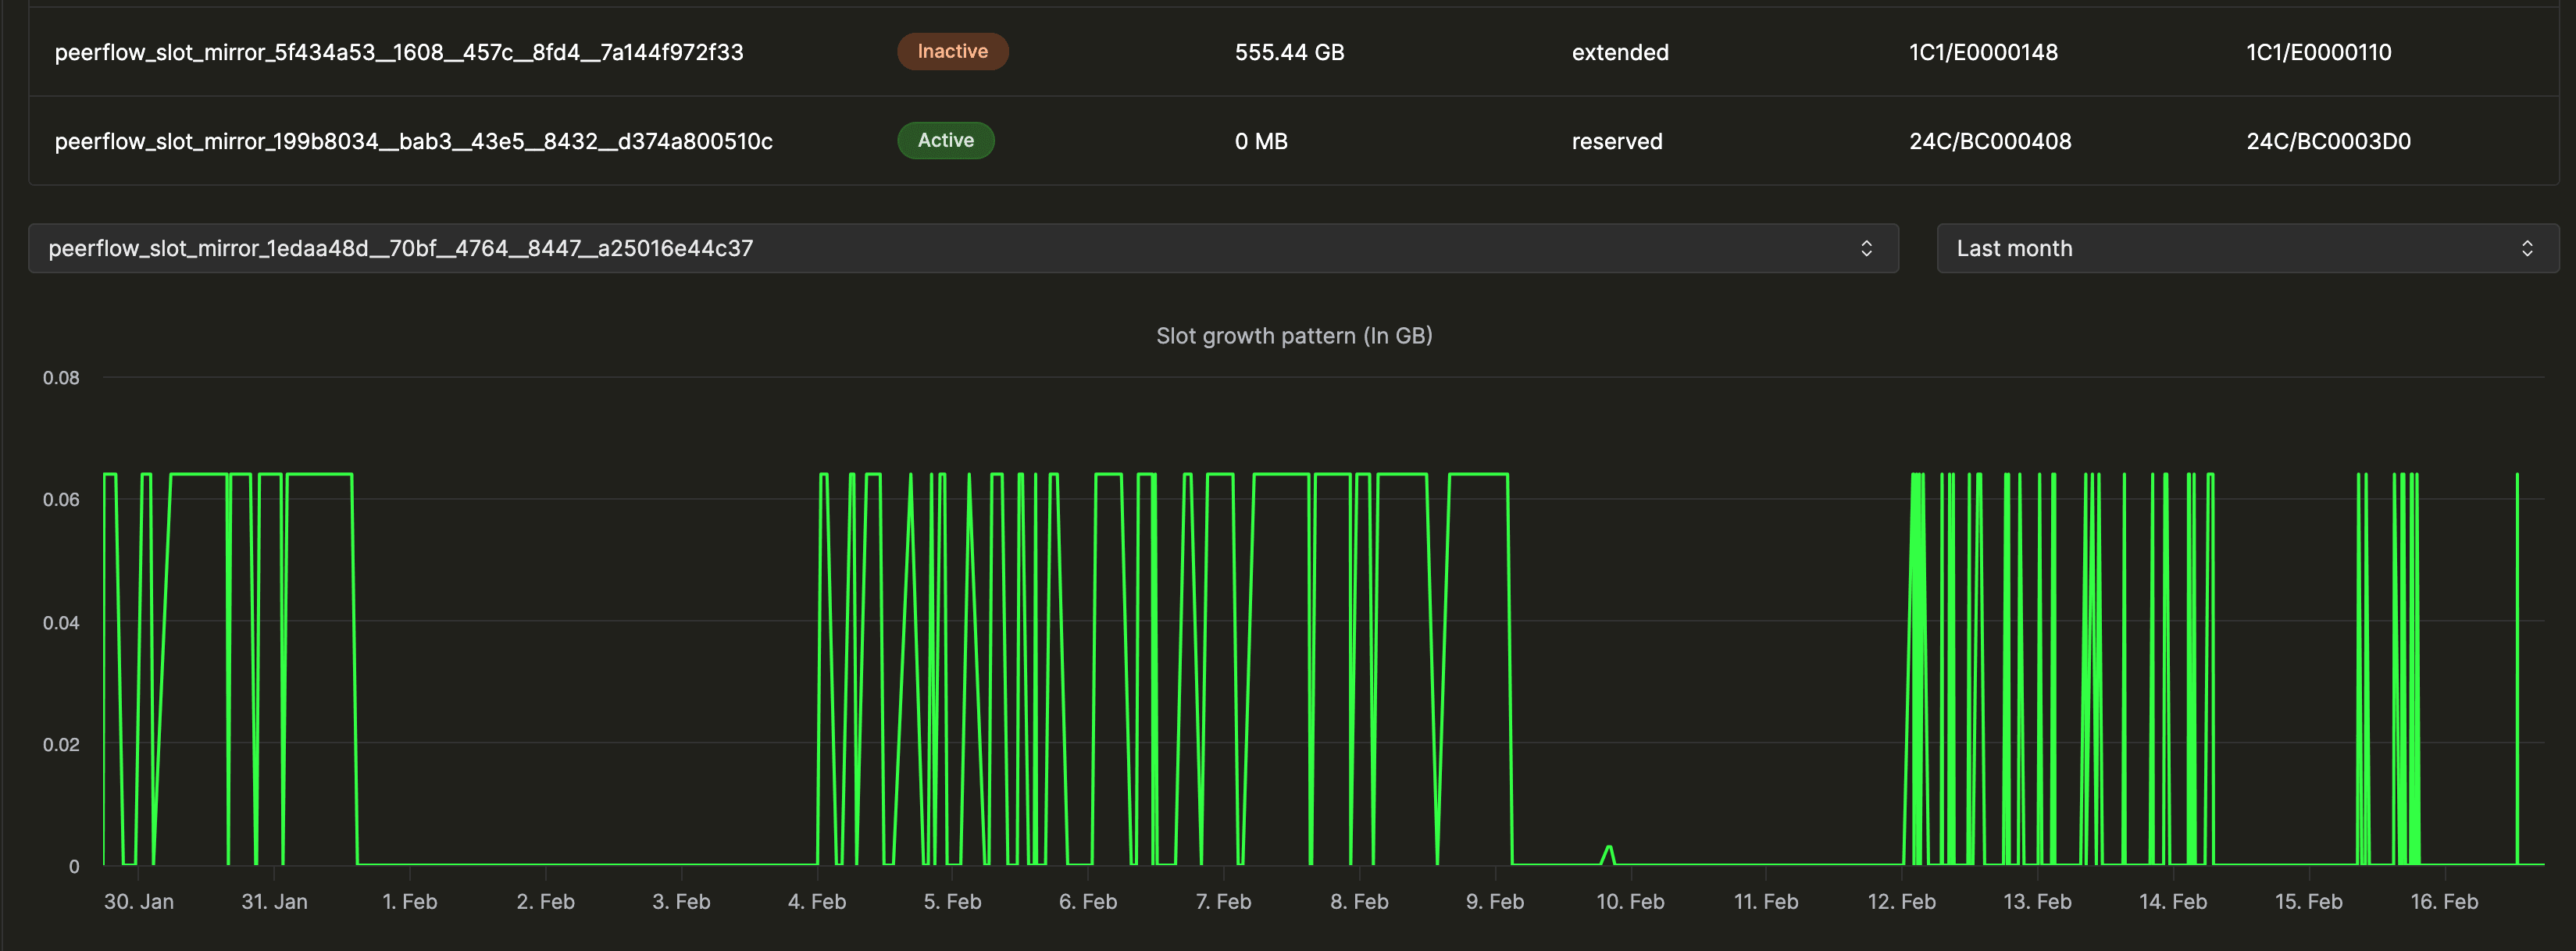Click the Active status badge
The image size is (2576, 951).
click(x=945, y=140)
